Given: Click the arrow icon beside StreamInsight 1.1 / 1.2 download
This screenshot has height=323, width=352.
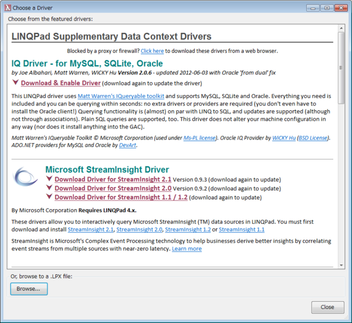Looking at the screenshot, I should [x=49, y=197].
